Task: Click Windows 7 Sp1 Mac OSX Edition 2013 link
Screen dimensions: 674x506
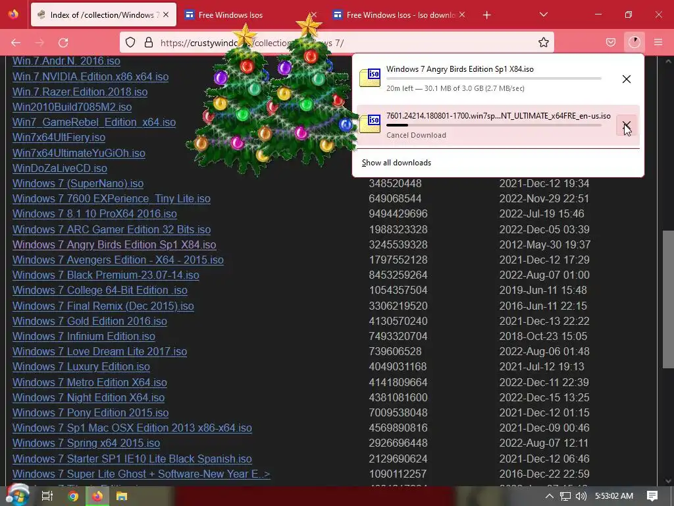Action: 132,428
